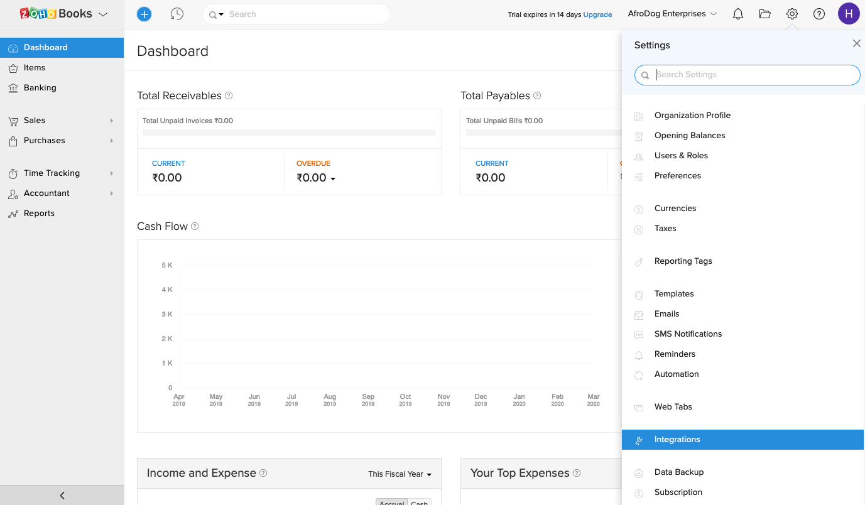Image resolution: width=865 pixels, height=505 pixels.
Task: Click the Emails envelope icon
Action: [x=639, y=315]
